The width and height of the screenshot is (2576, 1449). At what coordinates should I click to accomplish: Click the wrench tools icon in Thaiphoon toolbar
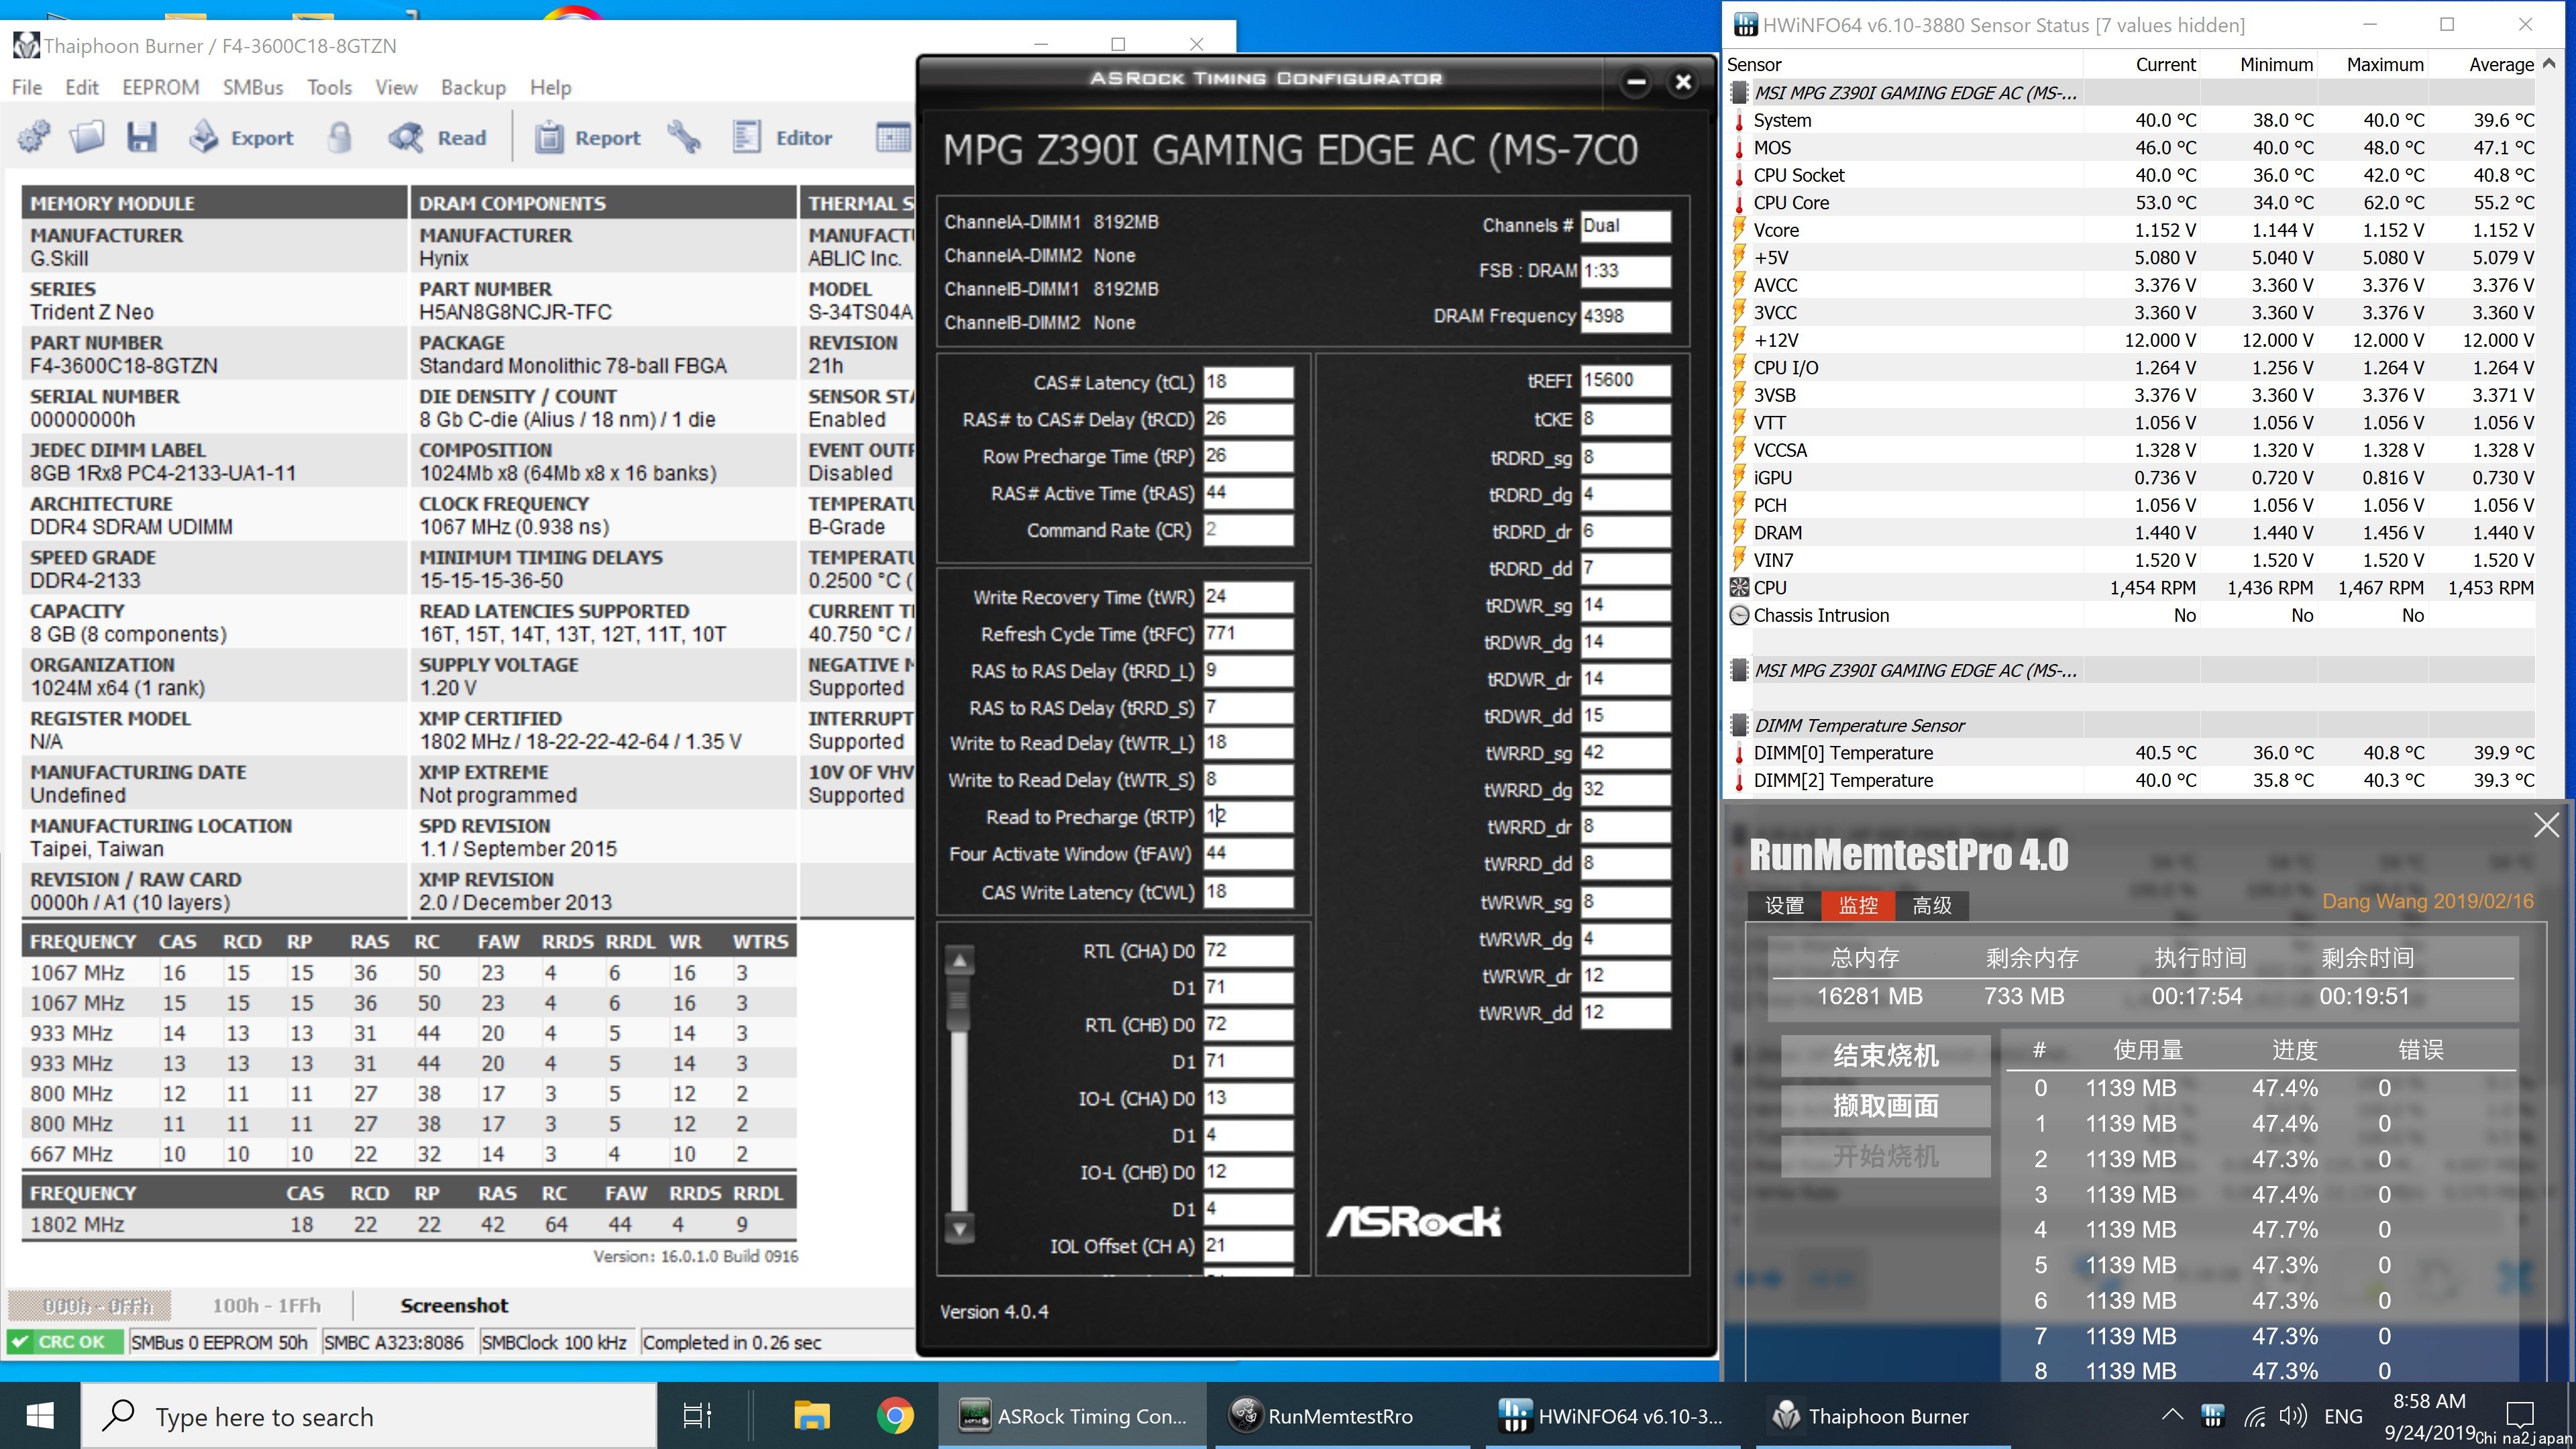tap(685, 137)
